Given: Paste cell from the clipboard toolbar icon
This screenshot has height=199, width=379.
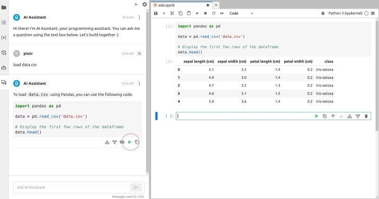Looking at the screenshot, I should [189, 13].
